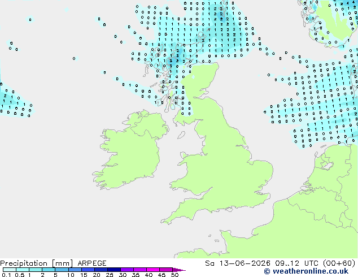Click the 30–35 mm purple legend swatch
Viewport: 358px width, 277px height.
126,270
